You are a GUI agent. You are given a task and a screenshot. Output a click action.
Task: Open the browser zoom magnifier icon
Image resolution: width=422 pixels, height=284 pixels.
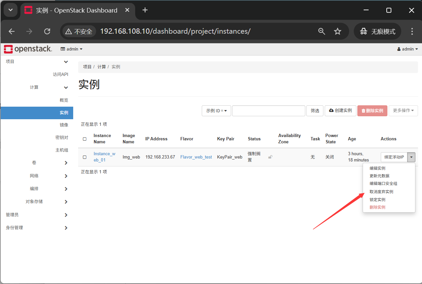[321, 31]
